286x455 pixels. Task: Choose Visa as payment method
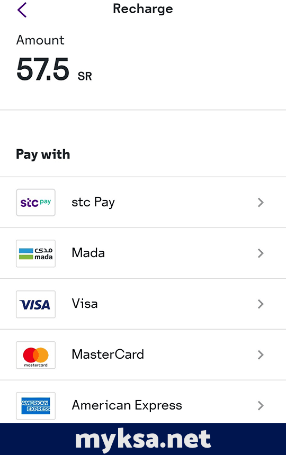click(x=85, y=304)
